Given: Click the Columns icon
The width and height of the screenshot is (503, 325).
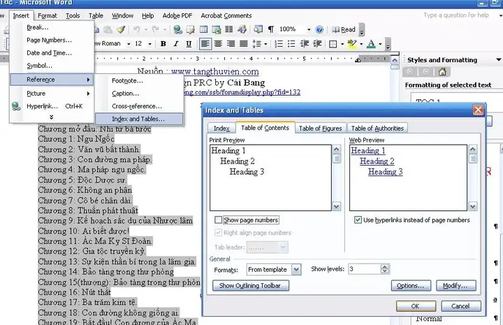Looking at the screenshot, I should coord(228,29).
